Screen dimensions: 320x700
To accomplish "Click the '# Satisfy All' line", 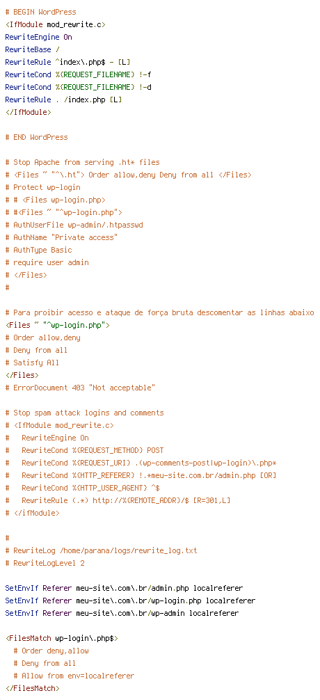I will [32, 362].
